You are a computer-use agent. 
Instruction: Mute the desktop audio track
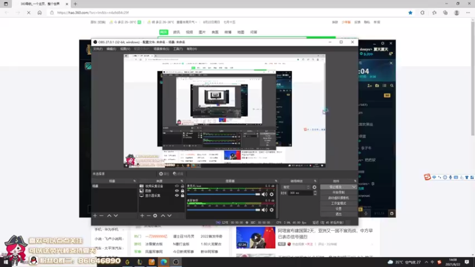(264, 210)
